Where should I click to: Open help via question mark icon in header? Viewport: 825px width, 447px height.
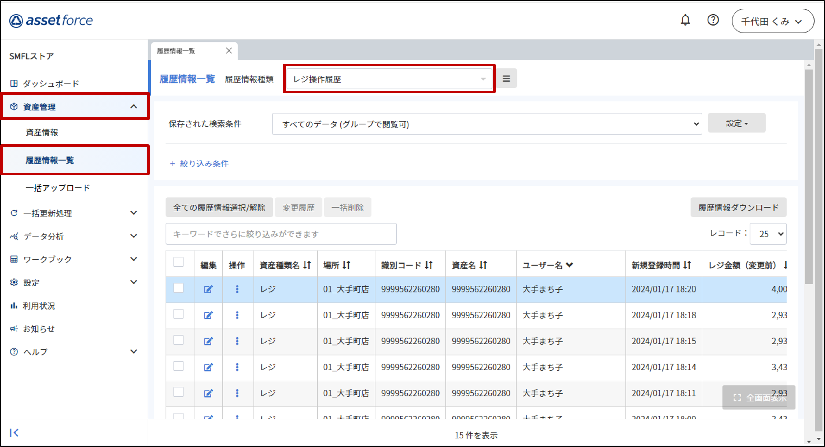pos(713,20)
